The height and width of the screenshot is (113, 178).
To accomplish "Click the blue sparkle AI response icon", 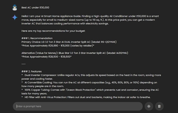I will (15, 17).
